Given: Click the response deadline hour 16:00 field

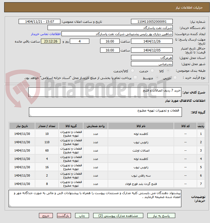Looking at the screenshot, I should pos(110,41).
